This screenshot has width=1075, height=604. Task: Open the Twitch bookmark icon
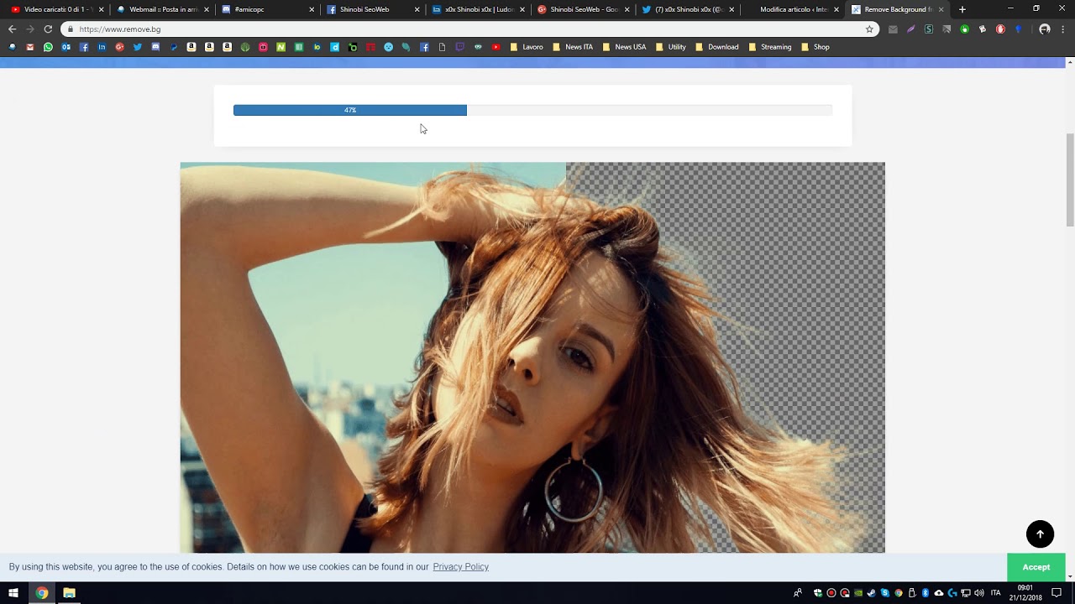click(x=460, y=47)
